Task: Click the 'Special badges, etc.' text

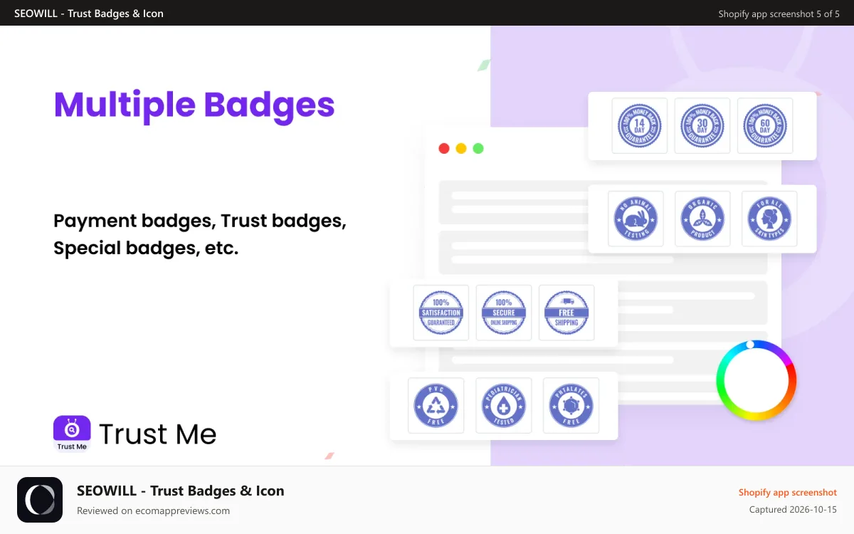Action: click(146, 248)
